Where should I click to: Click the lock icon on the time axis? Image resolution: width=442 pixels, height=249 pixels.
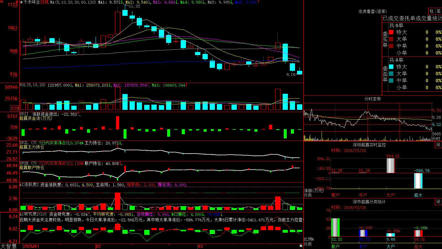[x=301, y=246]
